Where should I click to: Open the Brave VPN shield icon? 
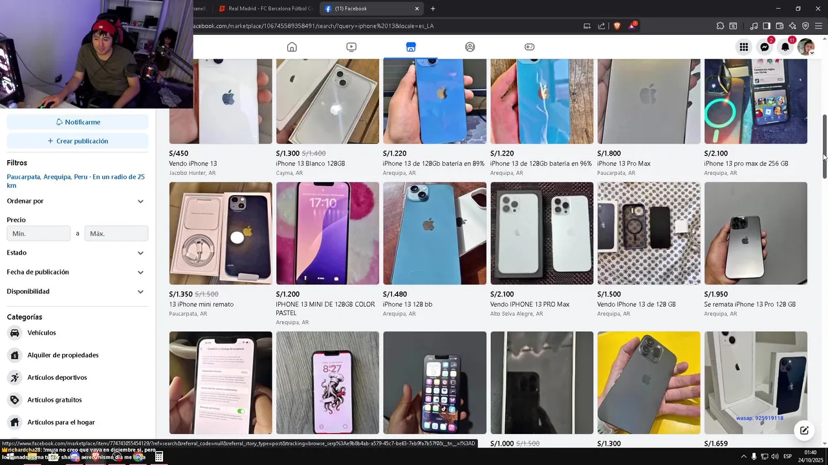805,26
